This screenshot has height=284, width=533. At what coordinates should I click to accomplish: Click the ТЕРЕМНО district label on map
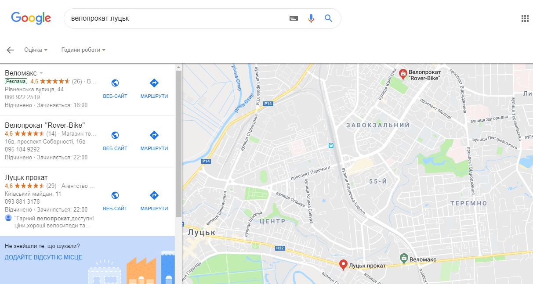(469, 203)
